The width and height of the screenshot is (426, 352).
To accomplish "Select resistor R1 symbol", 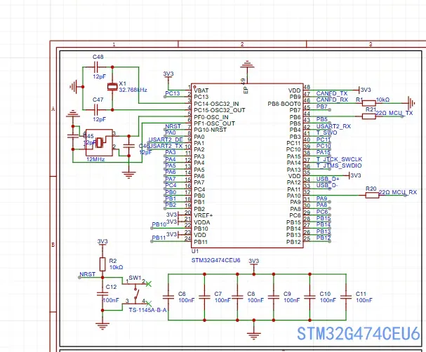I will tap(369, 103).
